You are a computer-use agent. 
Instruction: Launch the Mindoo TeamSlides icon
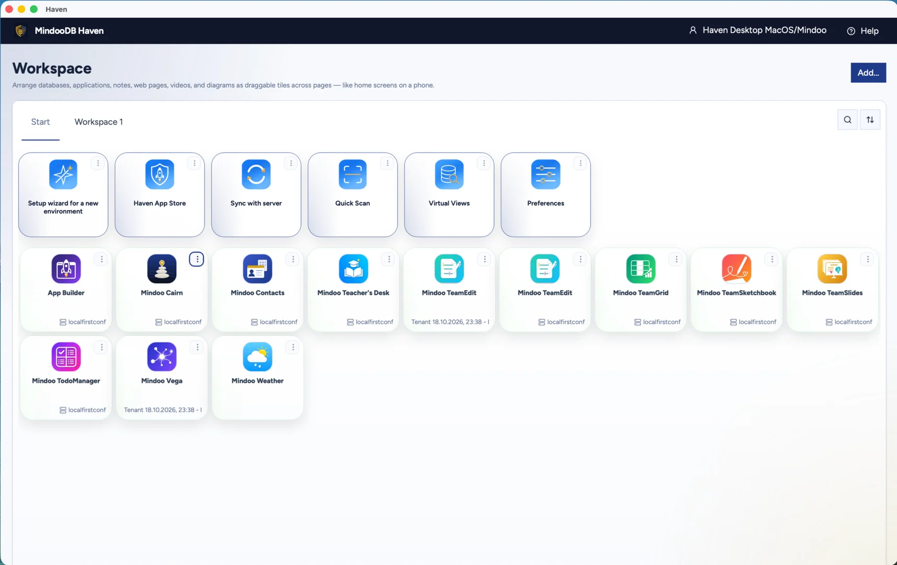click(x=832, y=269)
